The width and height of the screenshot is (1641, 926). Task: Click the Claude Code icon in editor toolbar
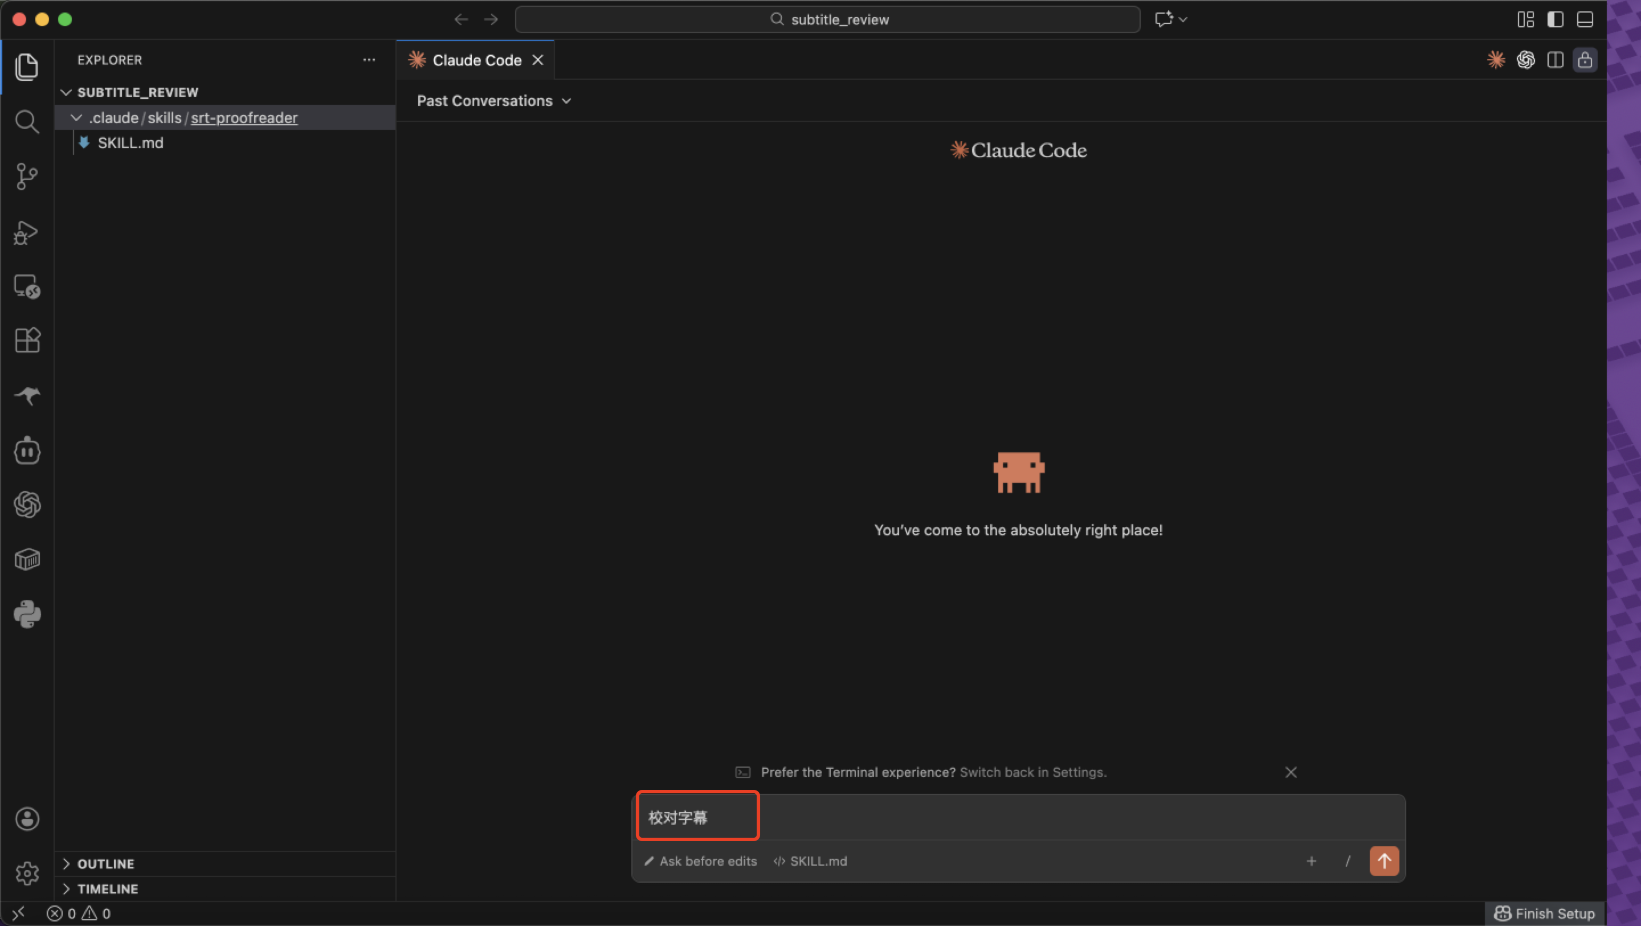pyautogui.click(x=1496, y=60)
